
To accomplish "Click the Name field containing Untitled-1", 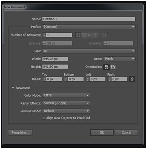I will (x=89, y=19).
